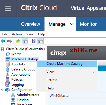106x105 pixels.
Task: Open the Help menu in the menu bar
Action: [x=41, y=34]
